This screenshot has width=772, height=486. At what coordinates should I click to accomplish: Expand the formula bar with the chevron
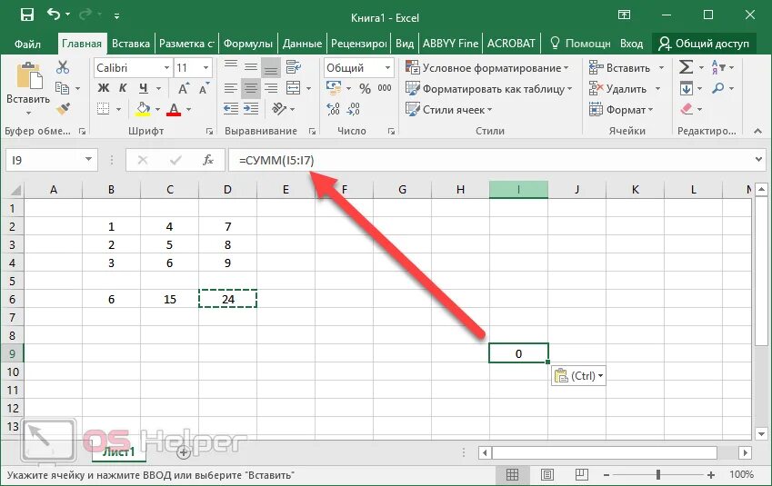click(758, 159)
